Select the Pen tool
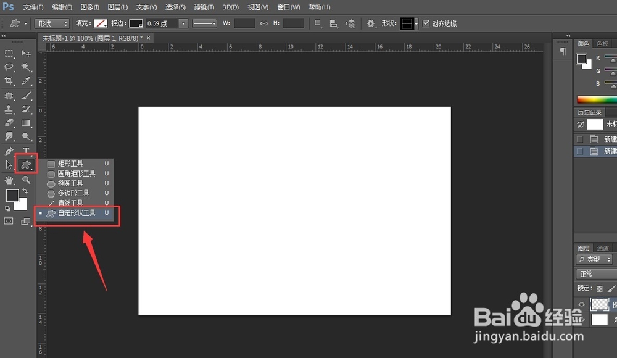617x358 pixels. pyautogui.click(x=9, y=151)
